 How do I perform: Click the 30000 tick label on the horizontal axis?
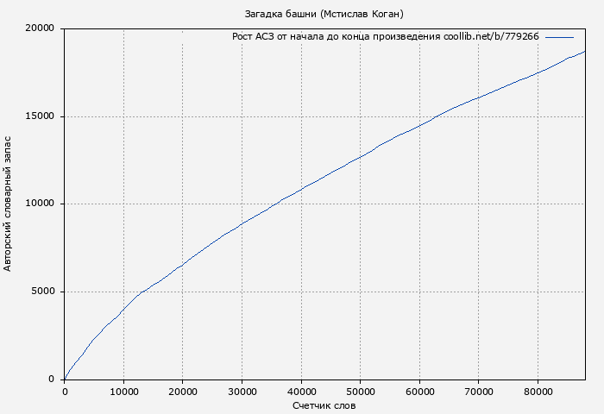tap(242, 391)
